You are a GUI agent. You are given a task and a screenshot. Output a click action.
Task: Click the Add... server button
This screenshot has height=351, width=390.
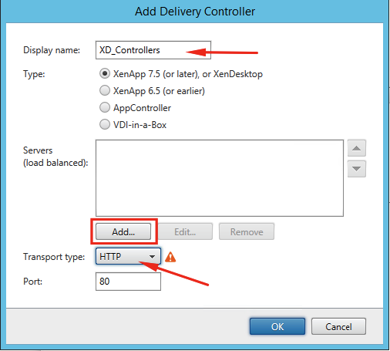(x=123, y=231)
